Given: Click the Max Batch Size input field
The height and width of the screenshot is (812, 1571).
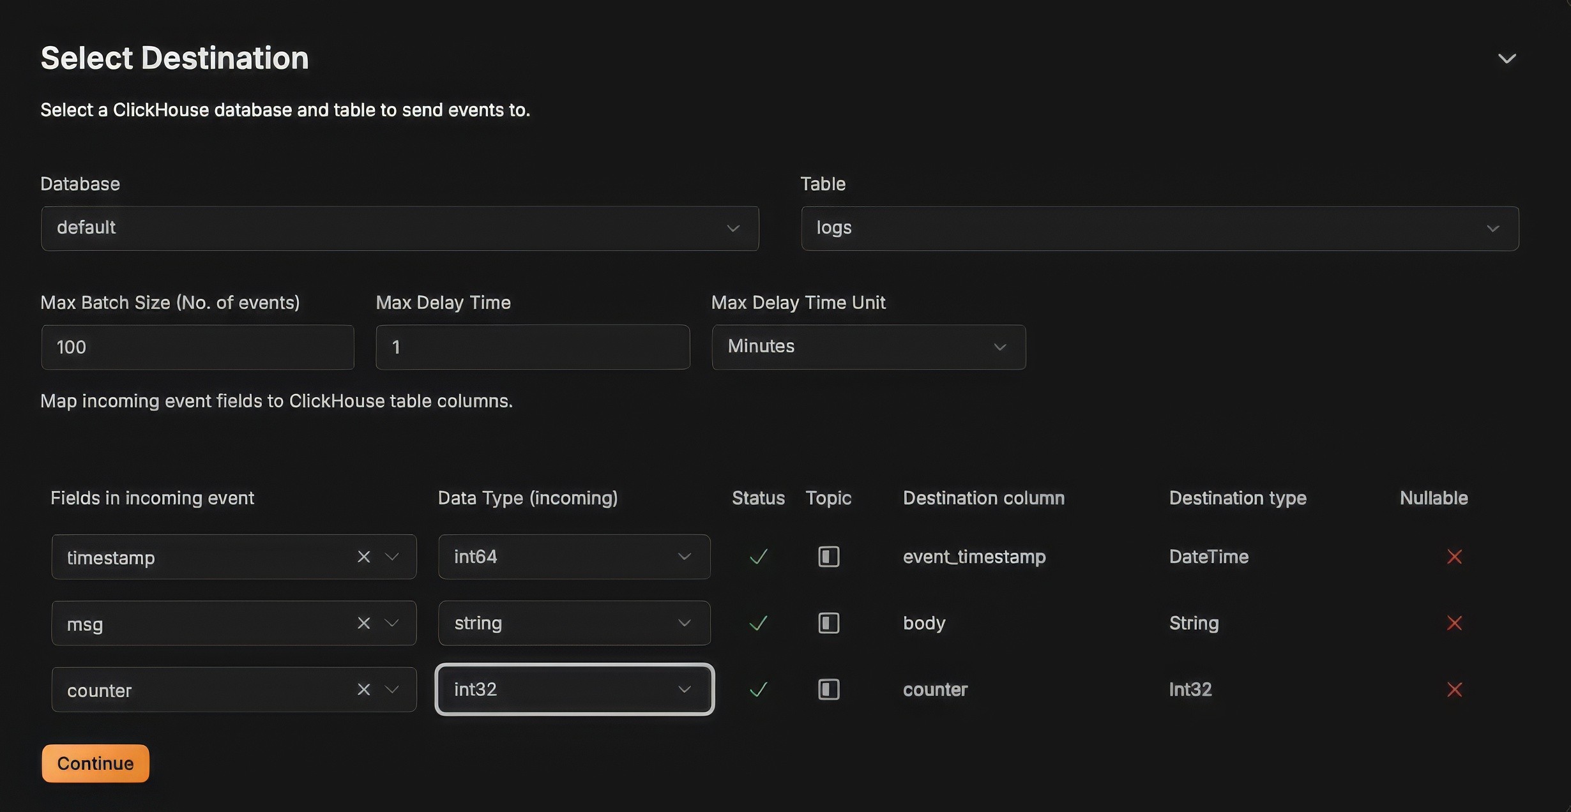Looking at the screenshot, I should [197, 347].
